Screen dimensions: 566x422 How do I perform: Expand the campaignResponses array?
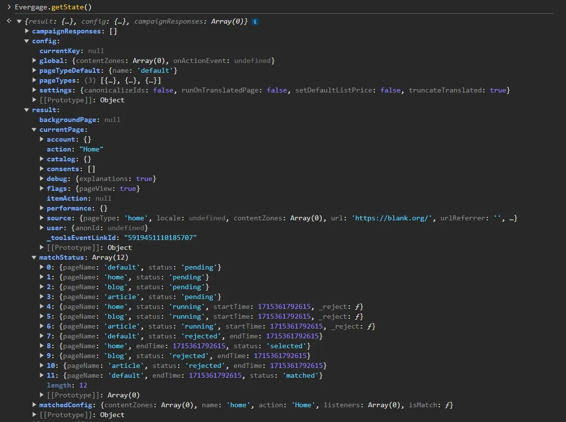coord(27,31)
